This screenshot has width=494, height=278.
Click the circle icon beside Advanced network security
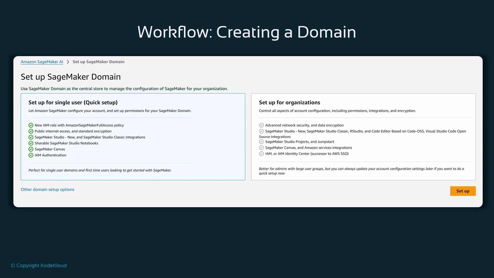pyautogui.click(x=261, y=125)
